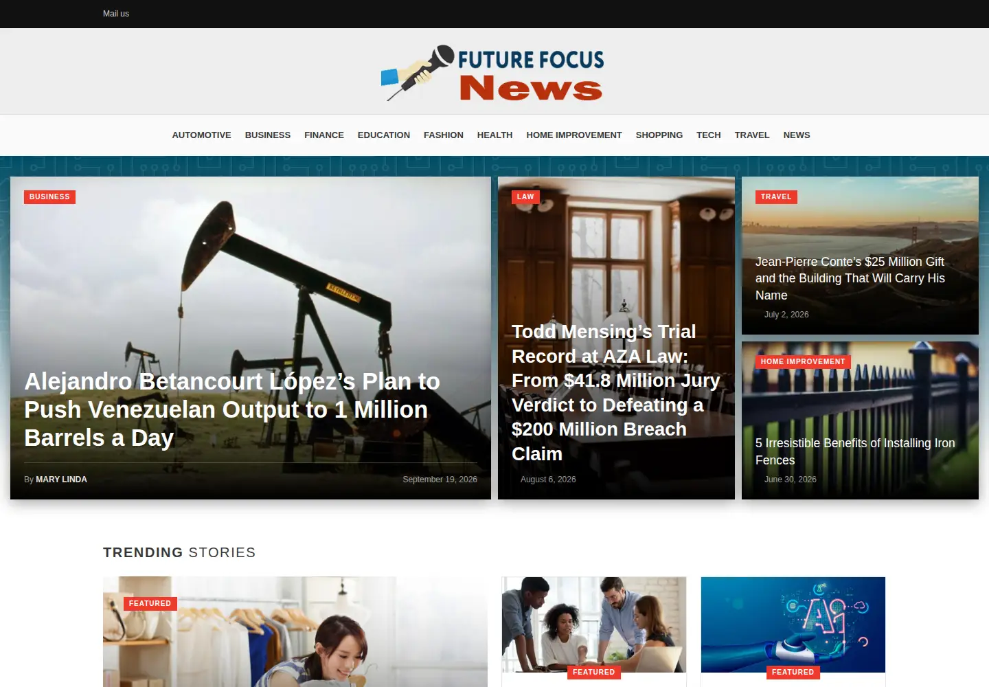The image size is (989, 687).
Task: Click the FEATURED badge on the clothing store image
Action: point(150,604)
